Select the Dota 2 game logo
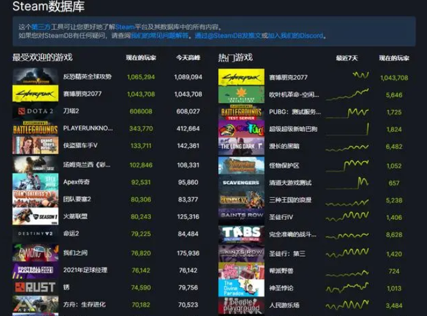The width and height of the screenshot is (427, 316). pyautogui.click(x=36, y=111)
